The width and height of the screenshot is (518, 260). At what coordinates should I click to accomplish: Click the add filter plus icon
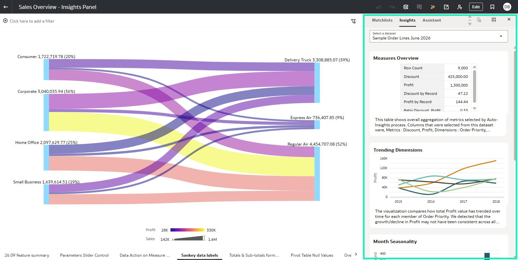point(5,21)
